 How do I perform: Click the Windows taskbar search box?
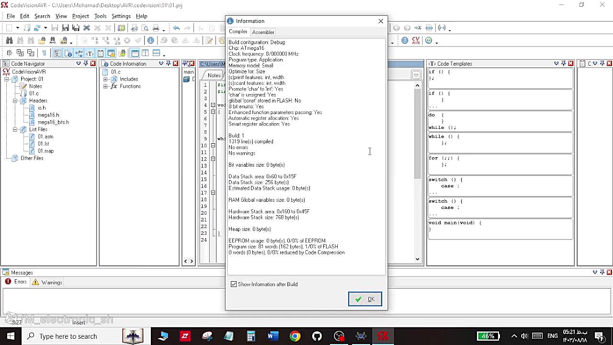tap(68, 336)
